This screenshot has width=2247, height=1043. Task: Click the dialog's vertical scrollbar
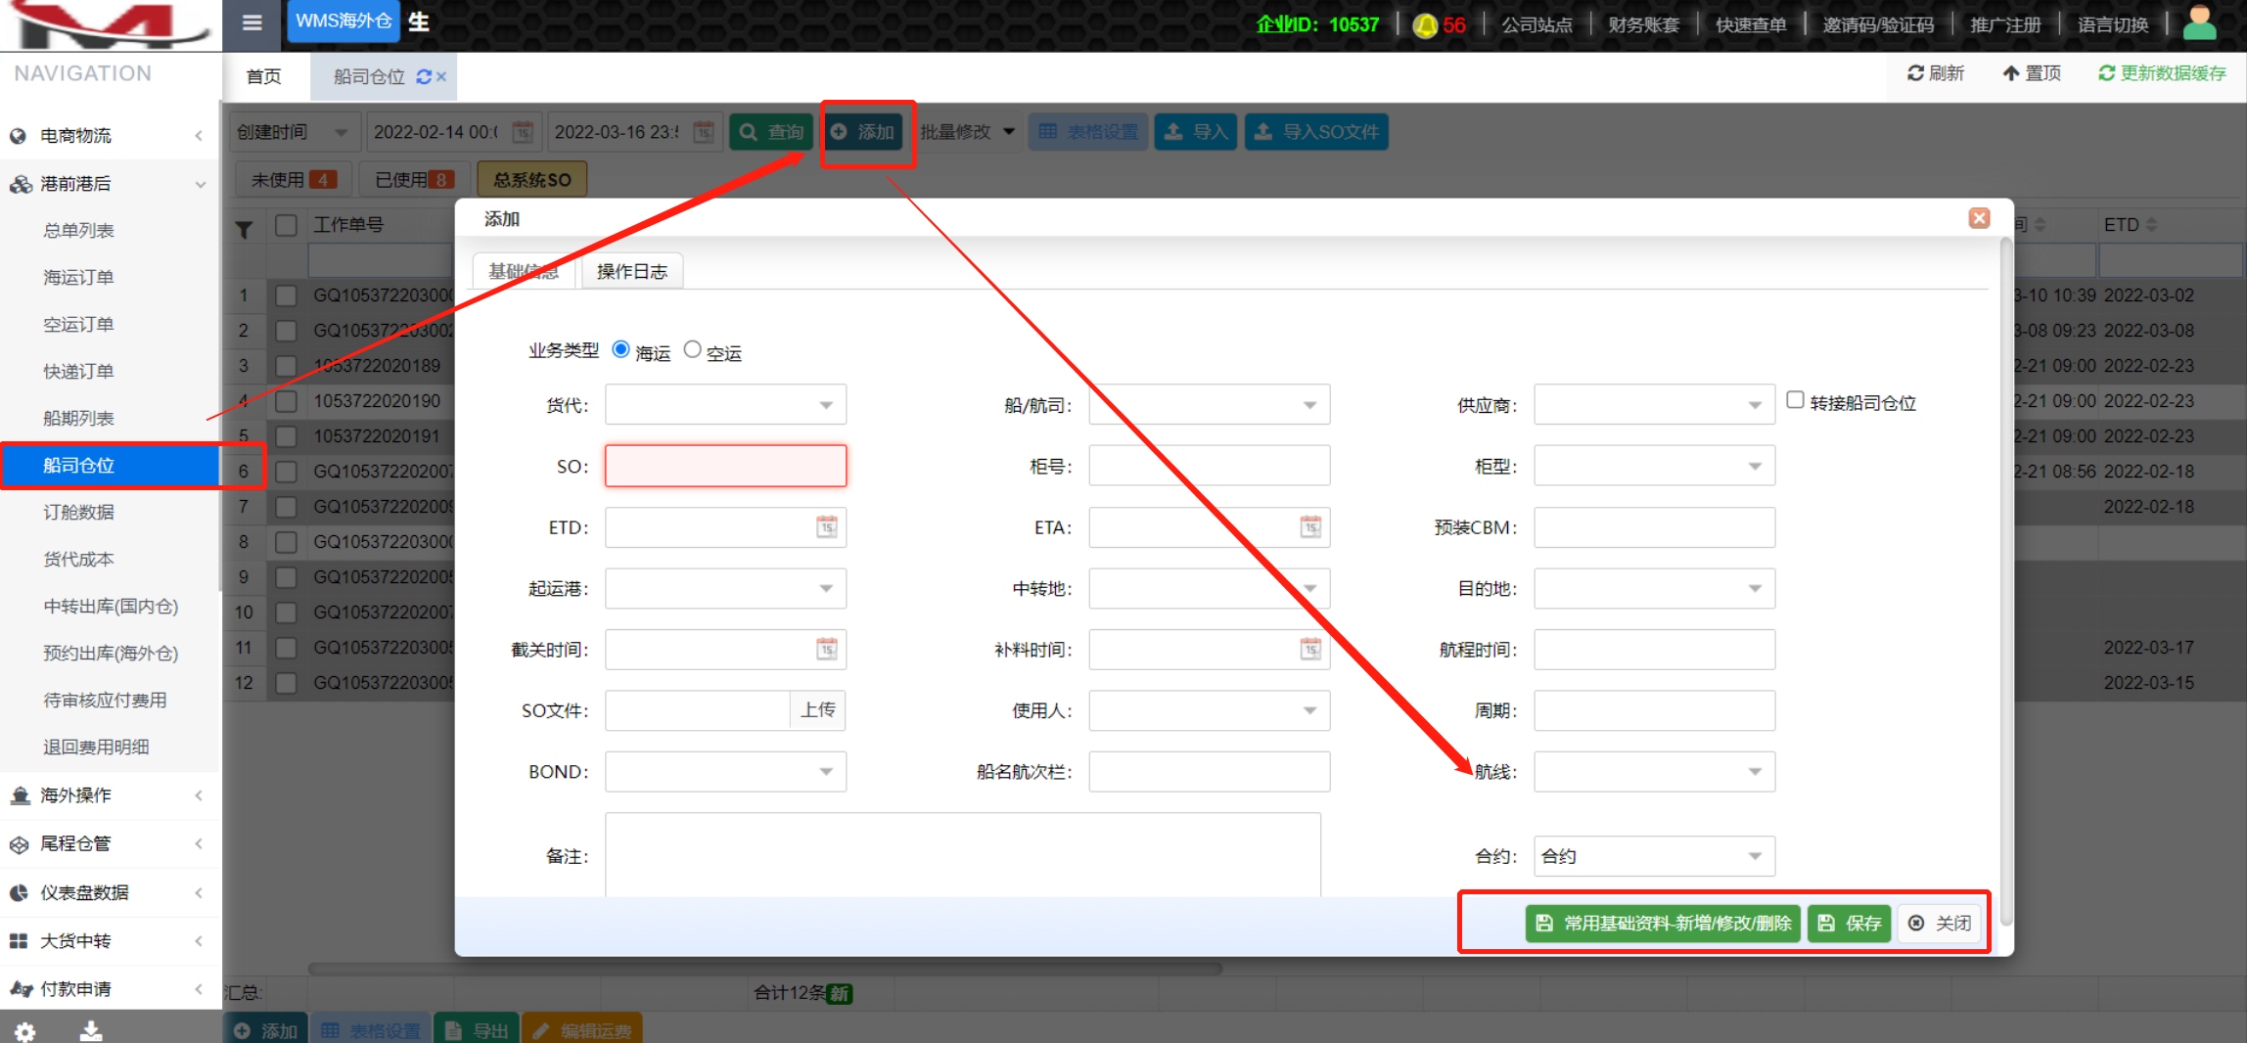coord(2006,582)
